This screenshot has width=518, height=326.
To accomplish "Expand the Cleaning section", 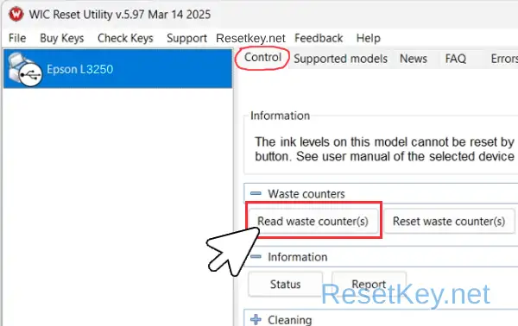I will (256, 319).
